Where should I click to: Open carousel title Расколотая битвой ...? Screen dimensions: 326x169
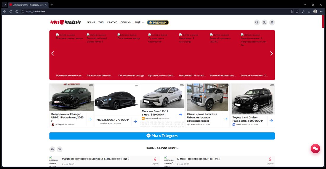[x=100, y=75]
